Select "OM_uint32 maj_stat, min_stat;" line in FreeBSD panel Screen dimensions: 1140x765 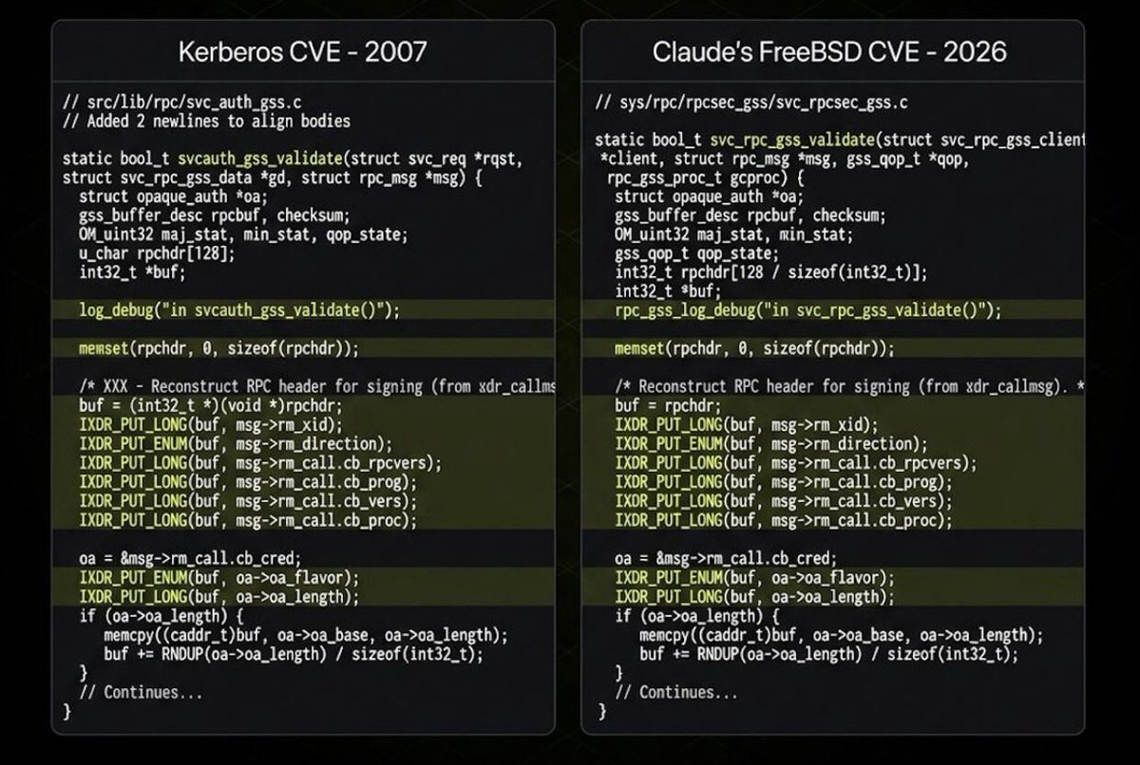tap(733, 234)
